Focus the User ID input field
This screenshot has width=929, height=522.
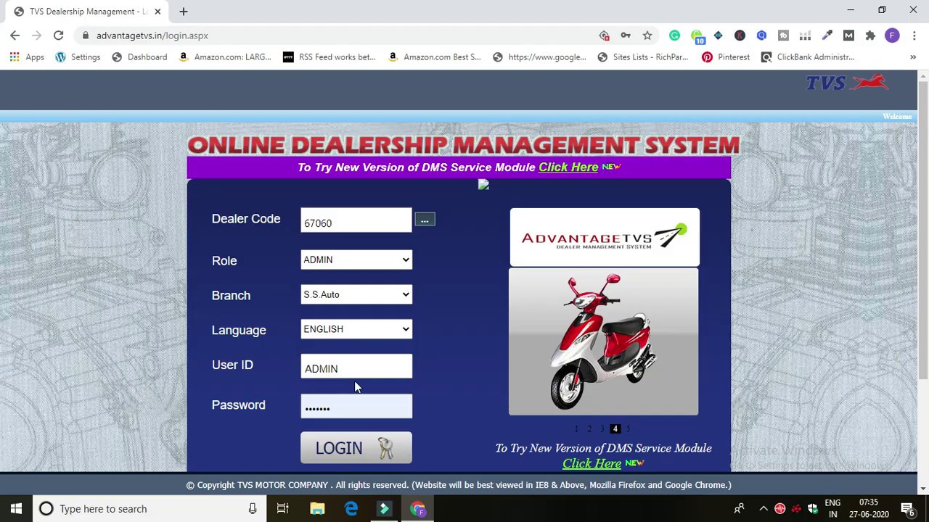[x=356, y=367]
